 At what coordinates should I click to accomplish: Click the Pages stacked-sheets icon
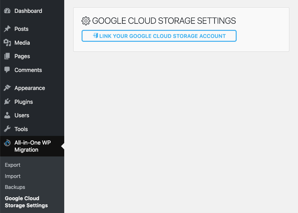(x=7, y=56)
